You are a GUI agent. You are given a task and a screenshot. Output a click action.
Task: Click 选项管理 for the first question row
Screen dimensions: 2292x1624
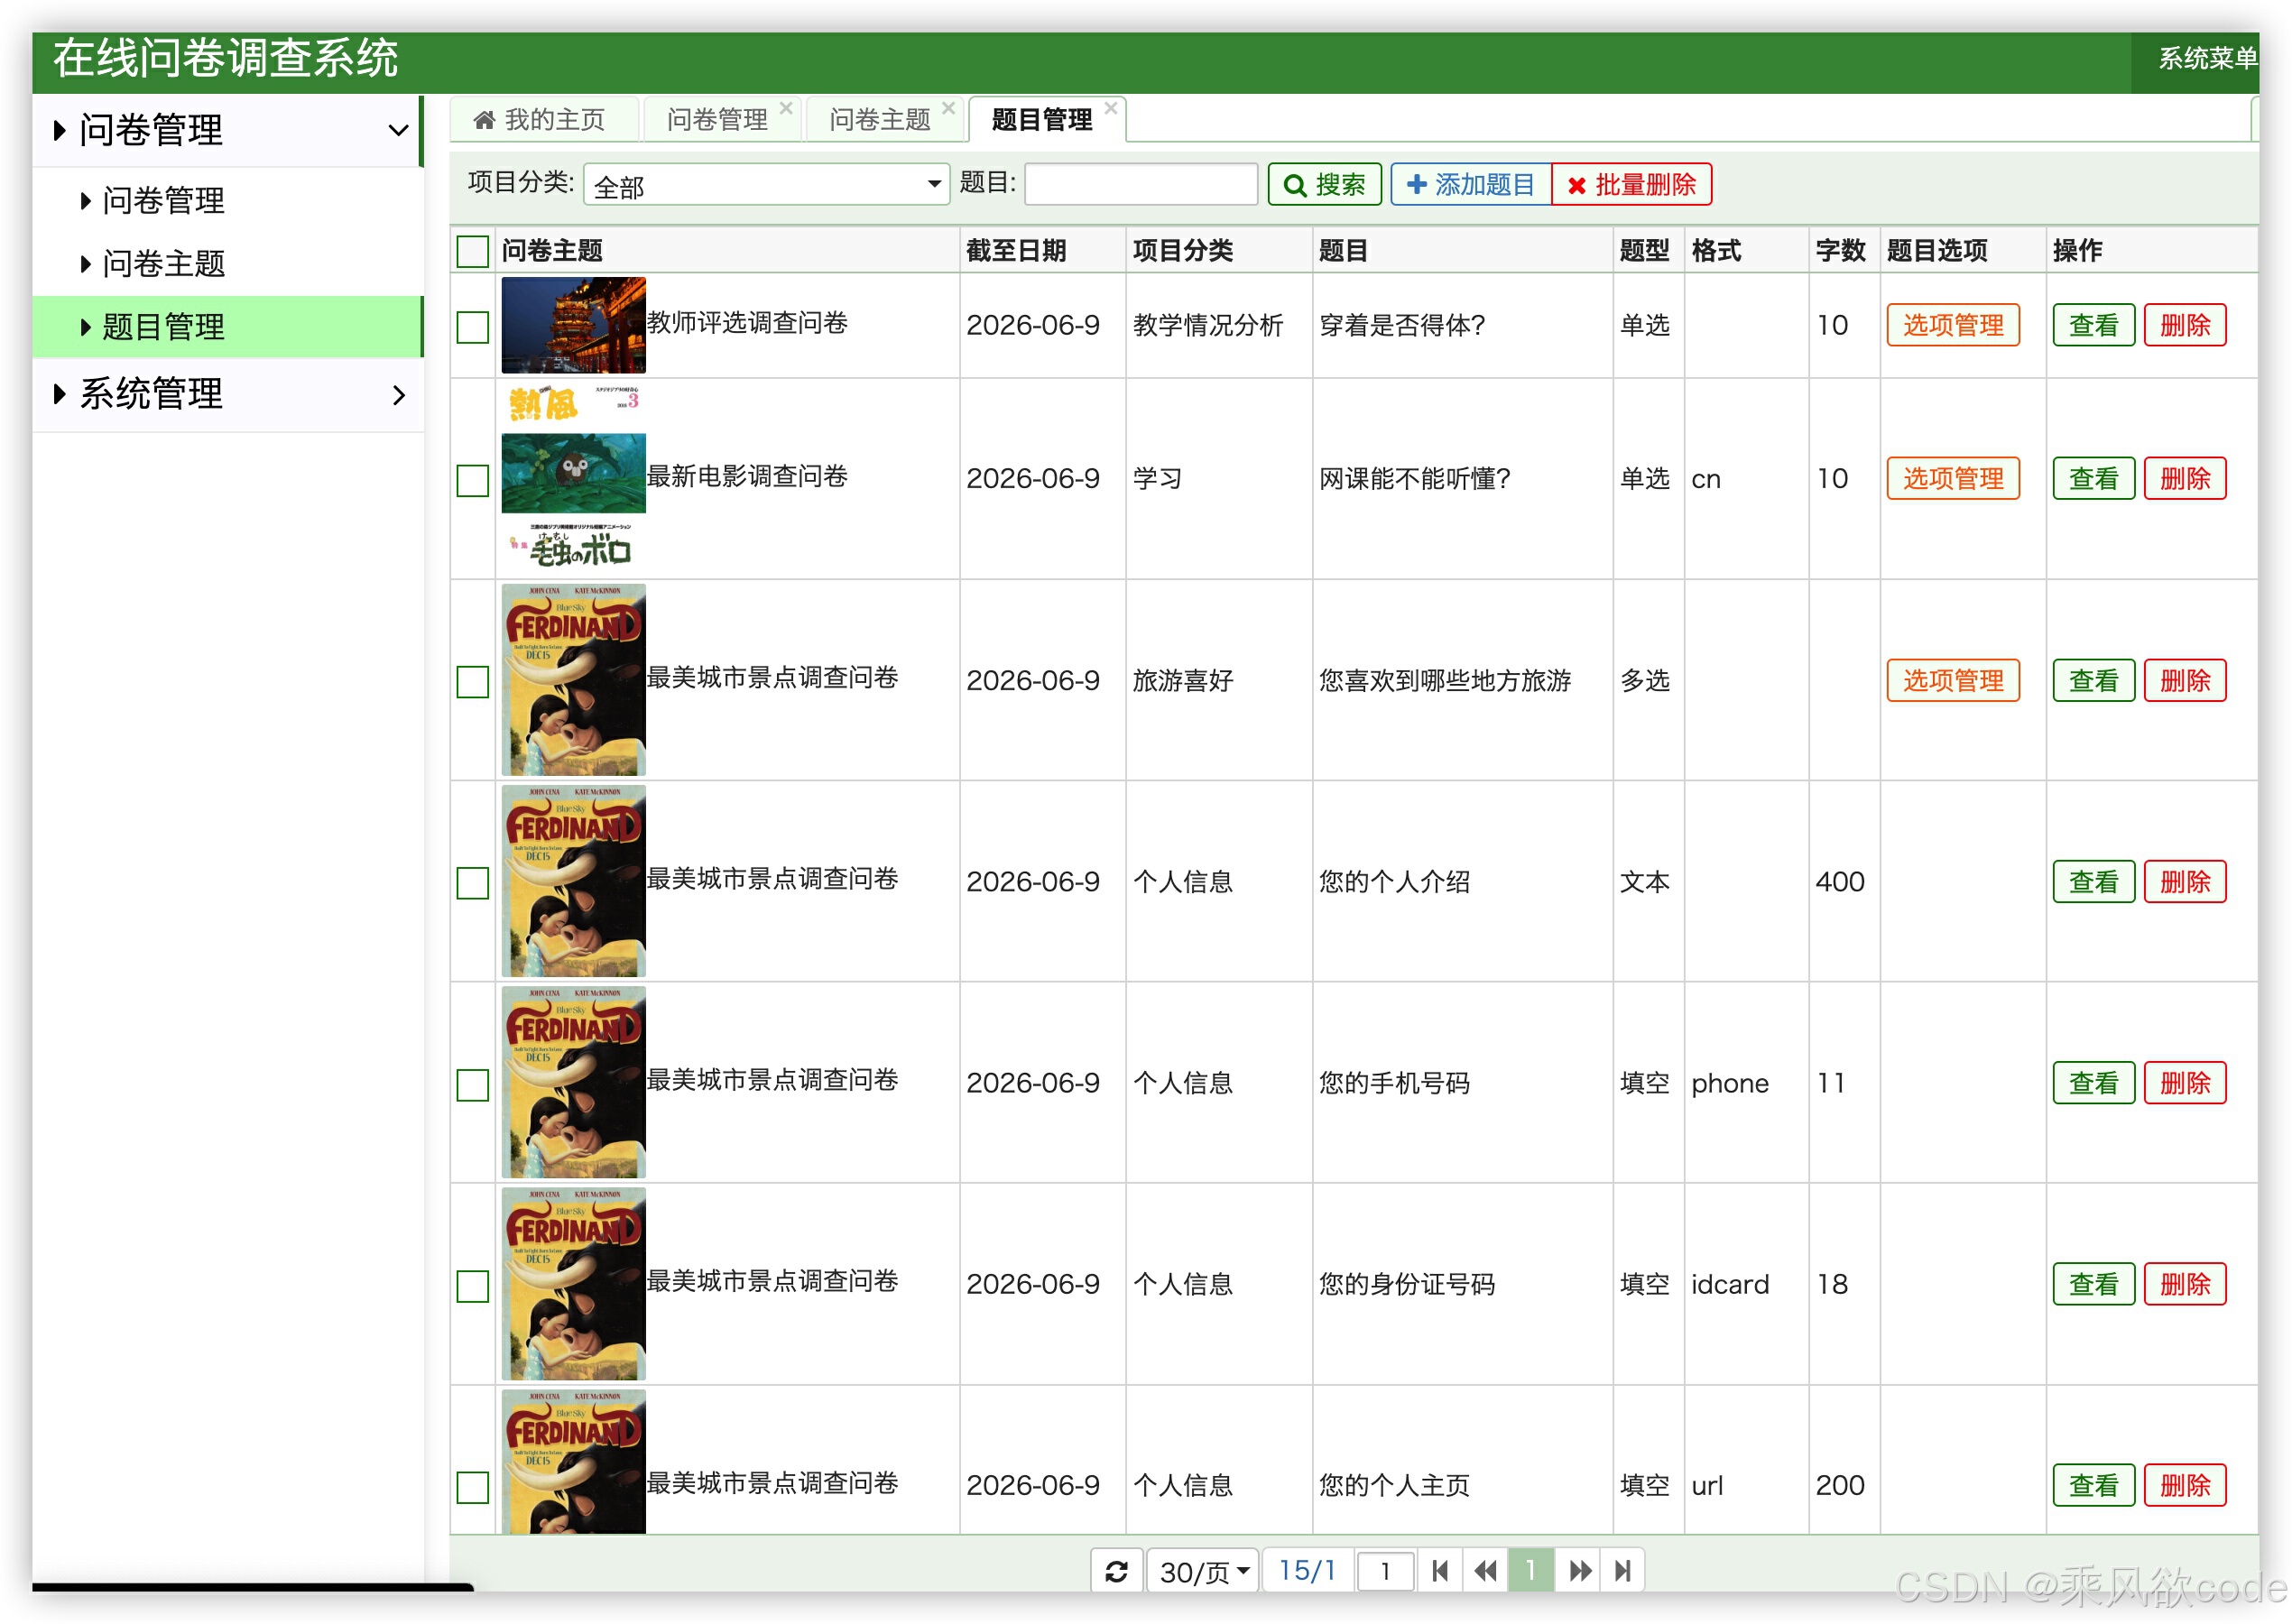[x=1952, y=325]
